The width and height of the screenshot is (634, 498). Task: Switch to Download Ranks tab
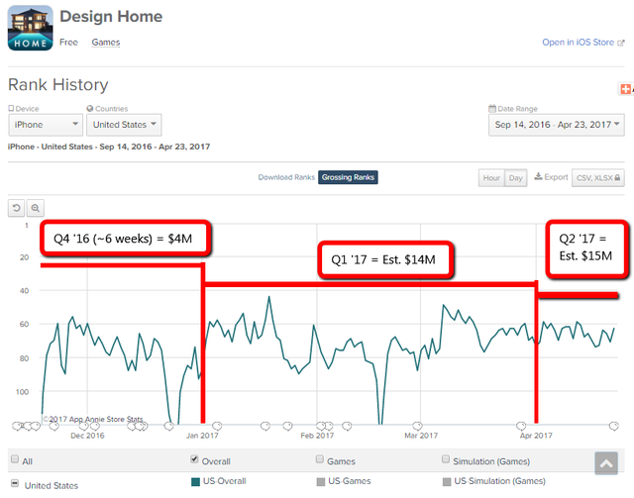pos(286,177)
